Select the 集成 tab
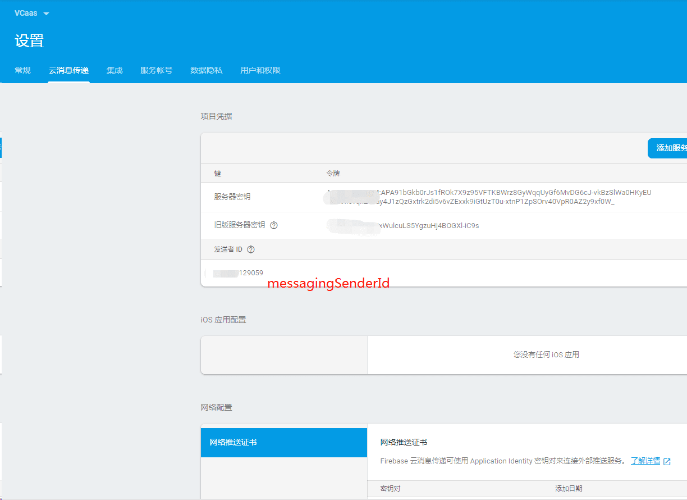This screenshot has width=687, height=500. point(114,70)
